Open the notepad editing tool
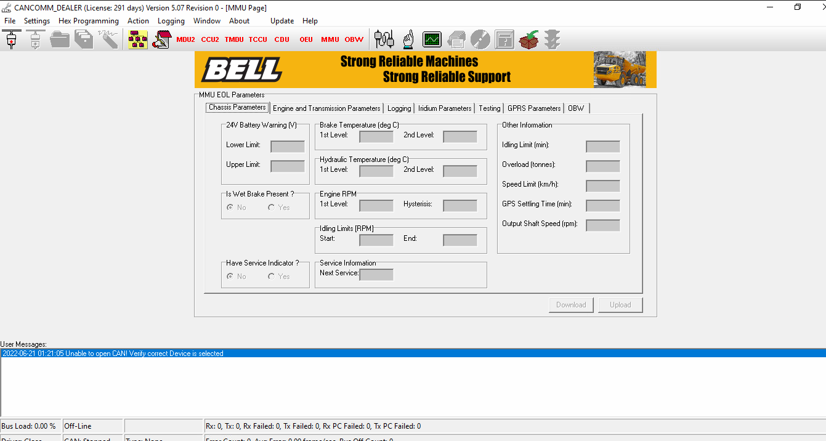The width and height of the screenshot is (826, 441). tap(161, 39)
